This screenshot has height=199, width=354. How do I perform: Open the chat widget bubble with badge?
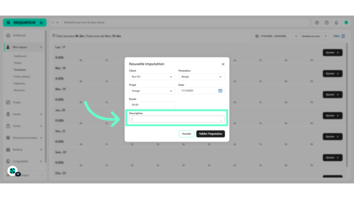pyautogui.click(x=13, y=171)
